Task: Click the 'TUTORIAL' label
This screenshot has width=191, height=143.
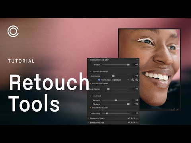Action: 21,61
